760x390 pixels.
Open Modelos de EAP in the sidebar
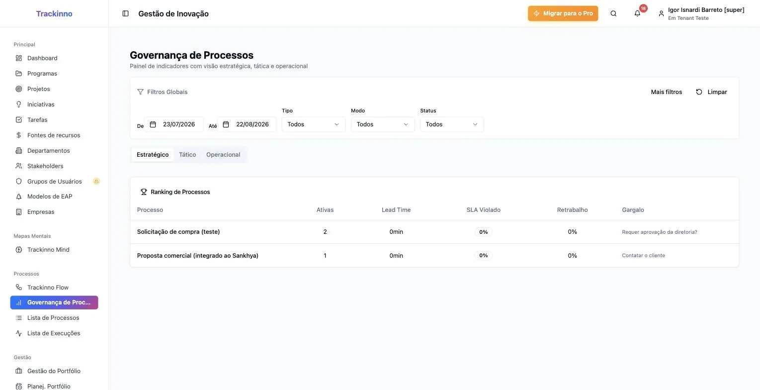54,196
